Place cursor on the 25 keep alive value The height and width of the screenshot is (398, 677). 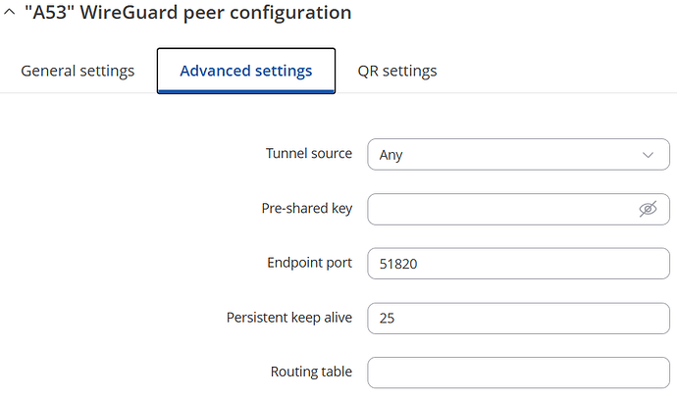pos(387,319)
